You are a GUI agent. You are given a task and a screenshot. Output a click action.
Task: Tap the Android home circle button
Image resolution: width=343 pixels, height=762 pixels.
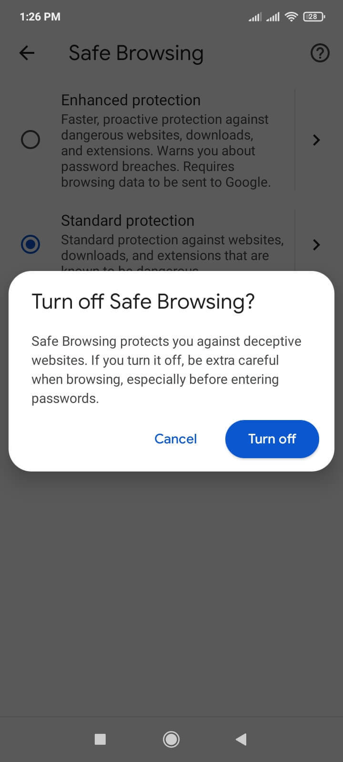point(171,739)
